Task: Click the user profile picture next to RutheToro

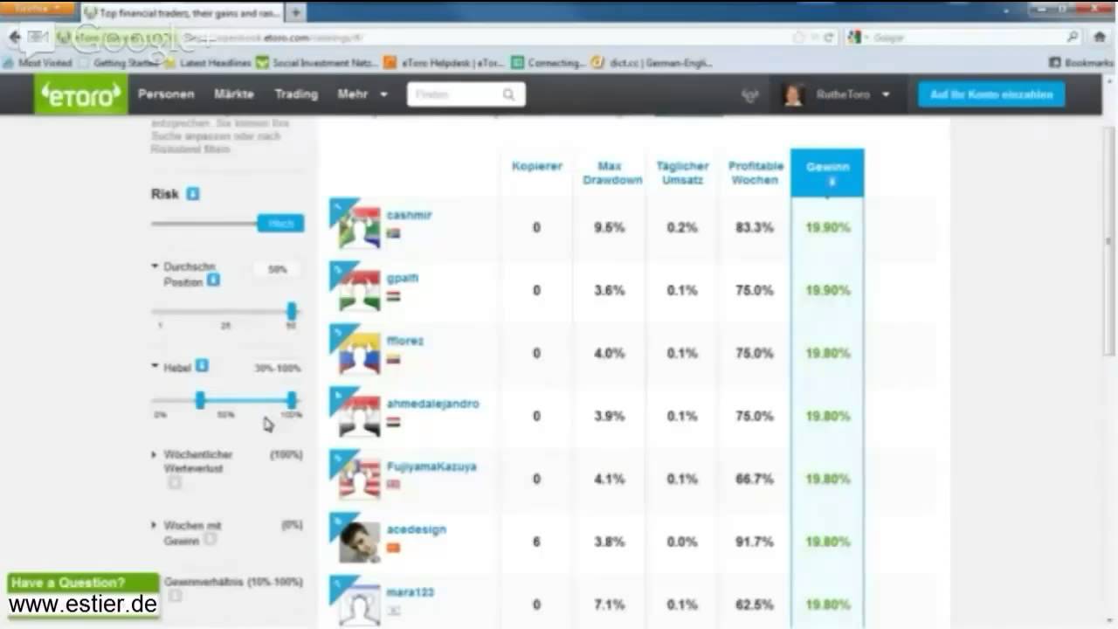Action: point(793,94)
